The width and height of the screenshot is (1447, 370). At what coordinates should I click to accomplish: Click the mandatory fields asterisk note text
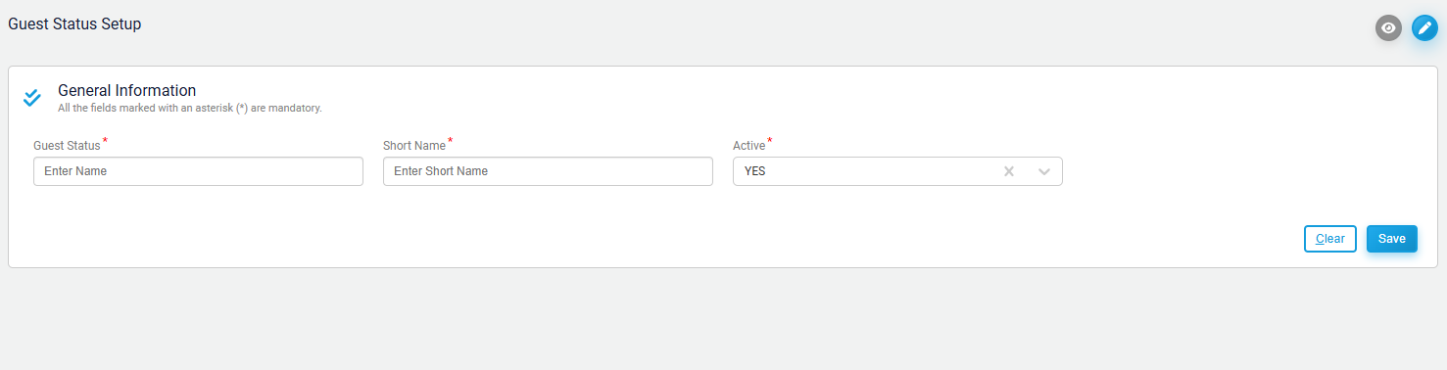pyautogui.click(x=190, y=108)
